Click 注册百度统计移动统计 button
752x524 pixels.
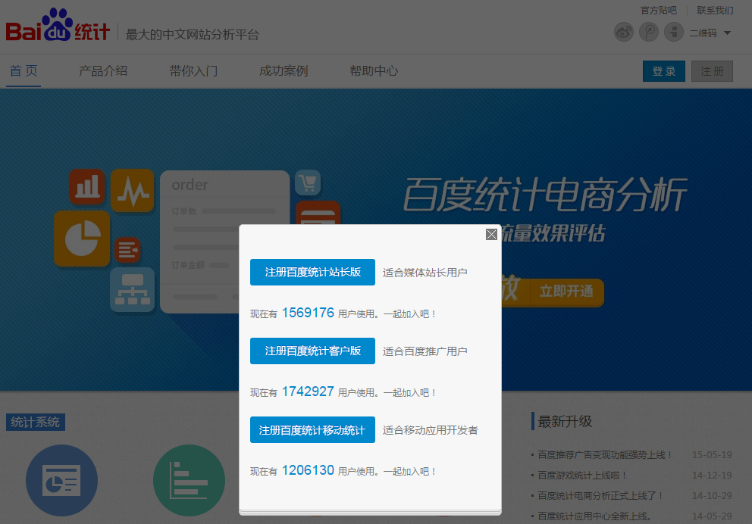312,429
